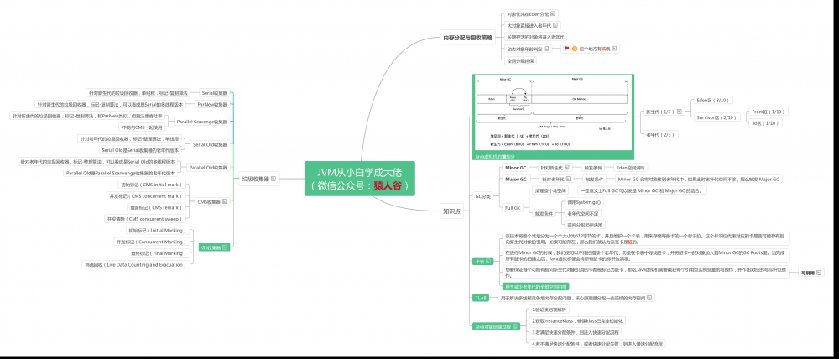
Task: Click green 用于减少老年代的全堆空间扫描 node
Action: (536, 287)
